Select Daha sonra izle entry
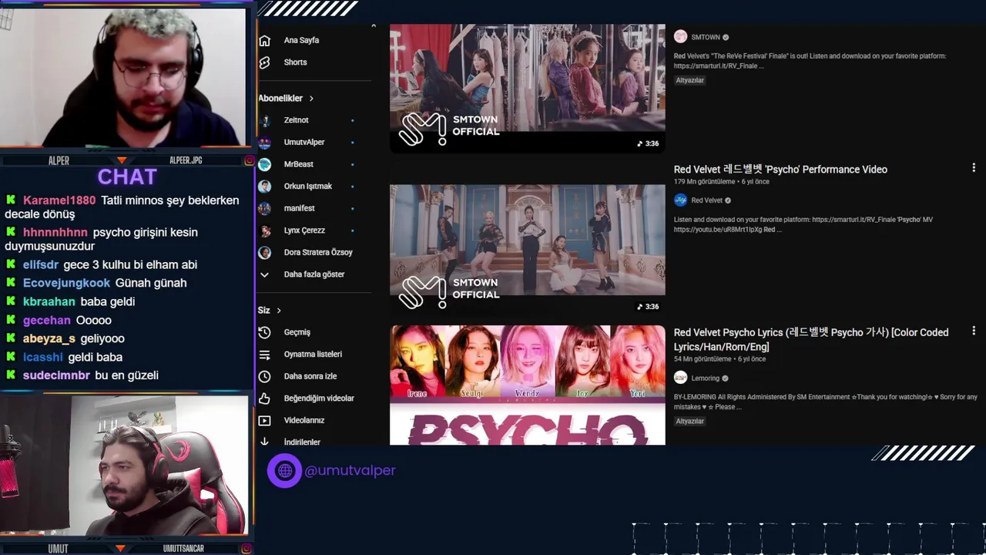The image size is (986, 555). 310,376
